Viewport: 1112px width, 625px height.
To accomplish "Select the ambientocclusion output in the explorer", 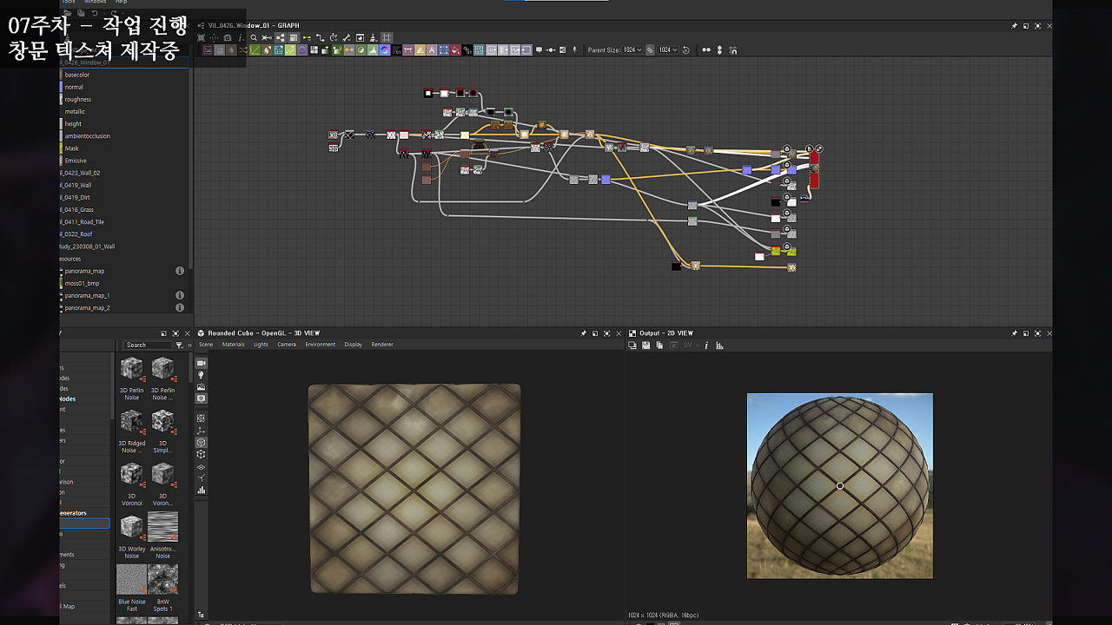I will 87,135.
